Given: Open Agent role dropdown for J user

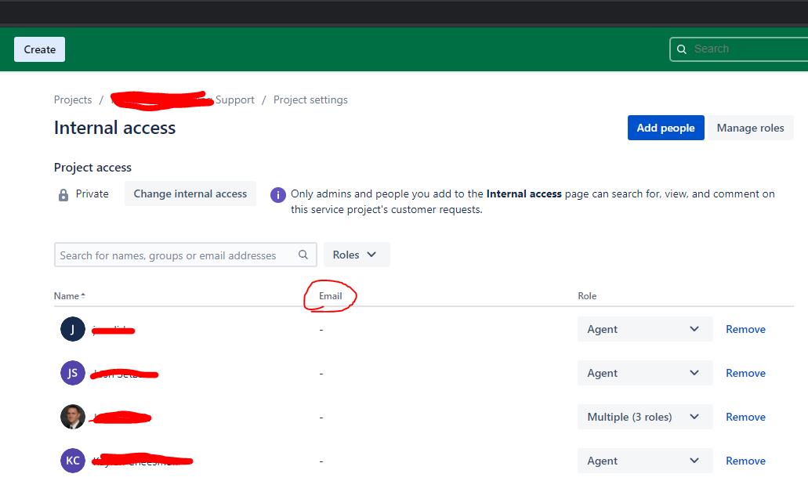Looking at the screenshot, I should pyautogui.click(x=645, y=329).
